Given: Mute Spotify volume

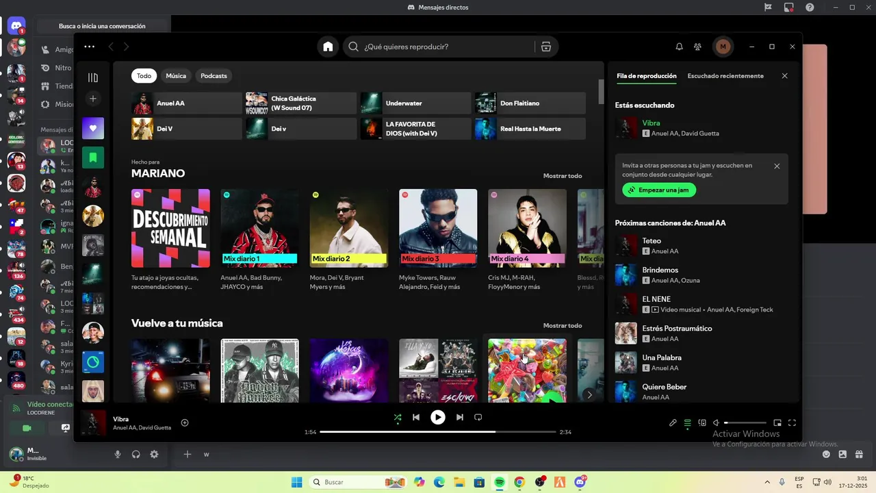Looking at the screenshot, I should pos(716,423).
